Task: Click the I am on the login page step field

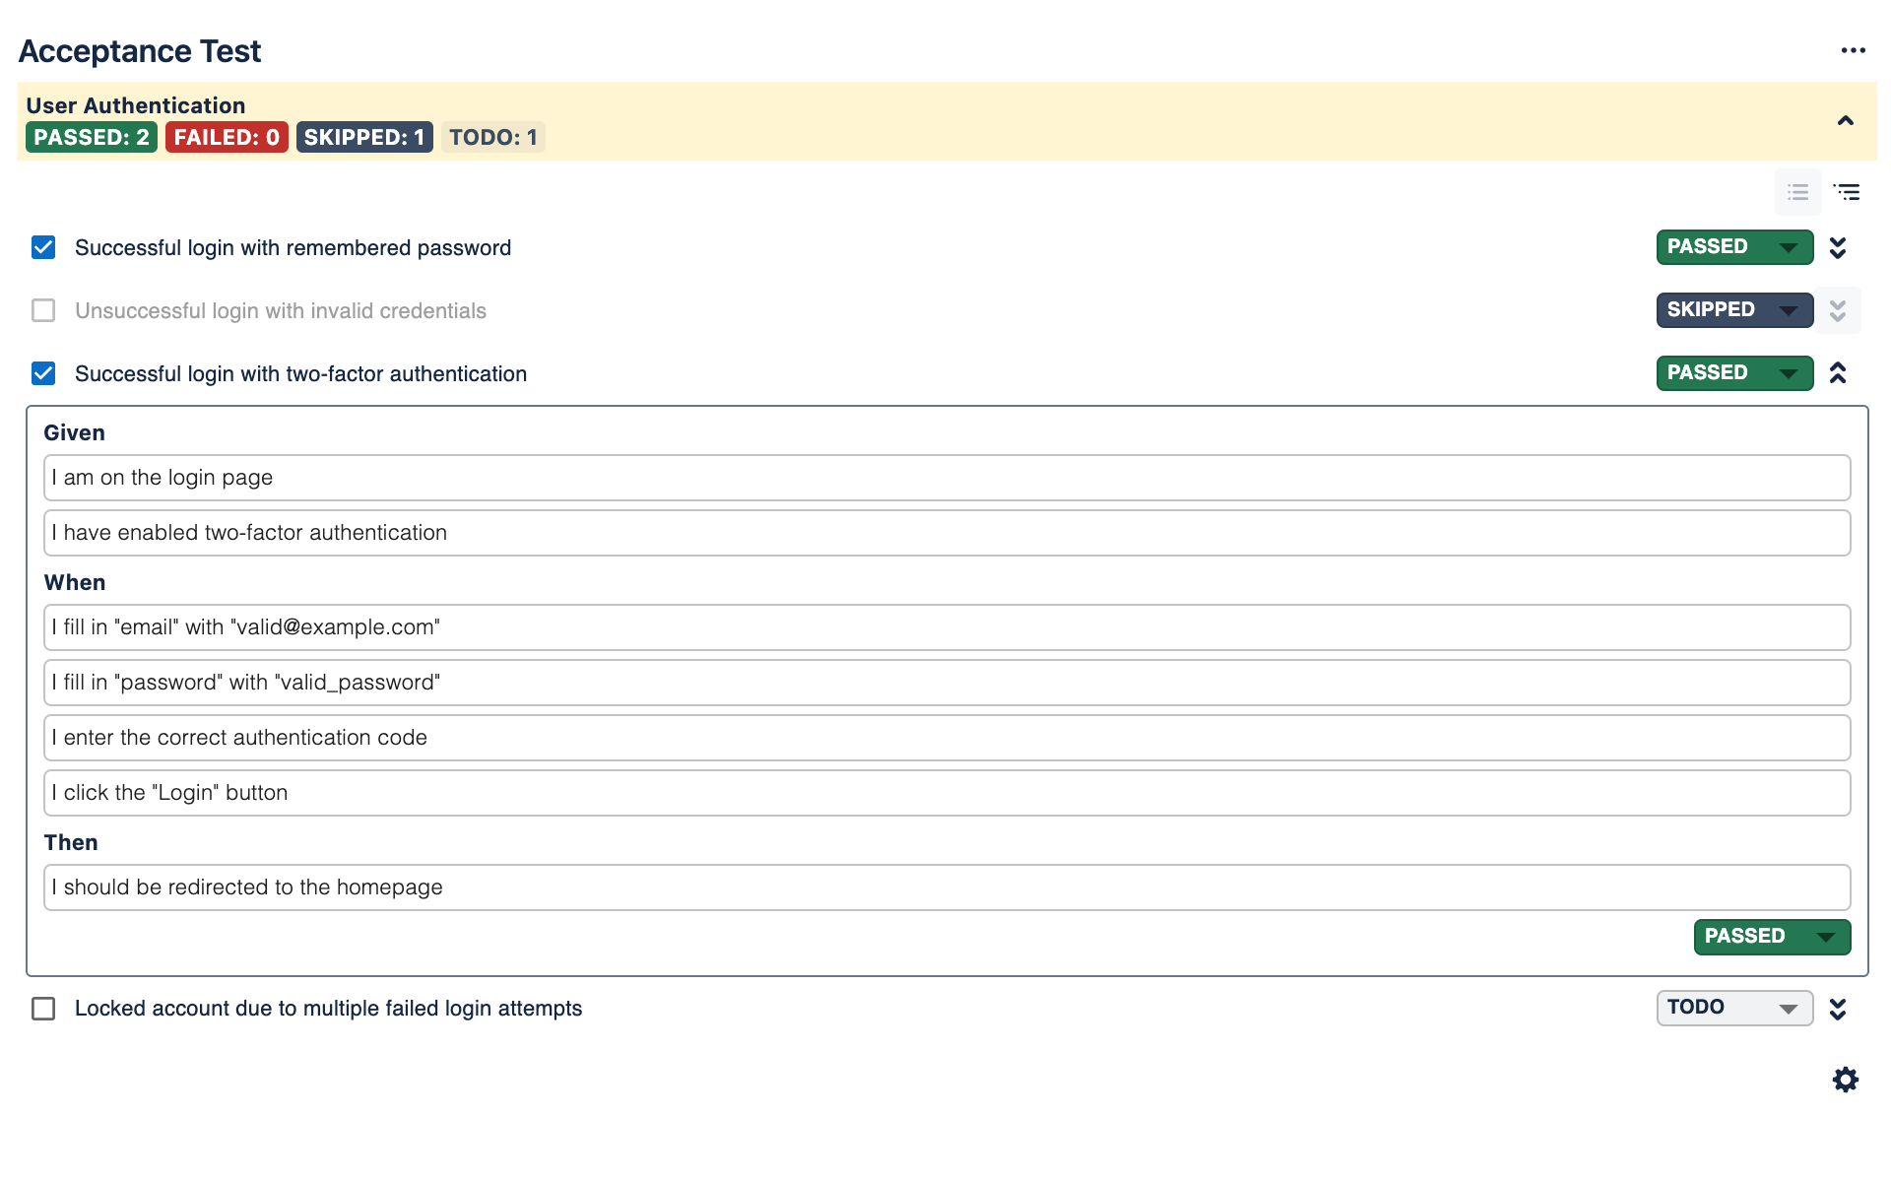Action: coord(945,478)
